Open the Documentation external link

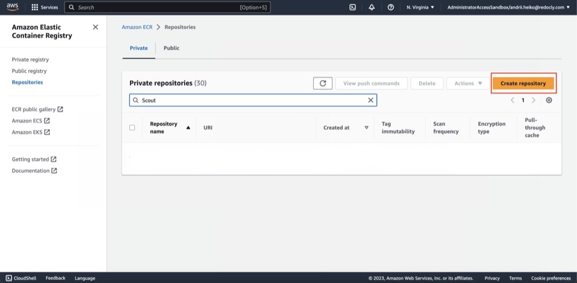(34, 171)
